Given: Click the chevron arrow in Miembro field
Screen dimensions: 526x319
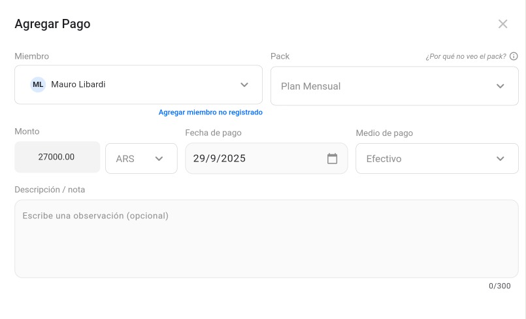Looking at the screenshot, I should pyautogui.click(x=244, y=84).
